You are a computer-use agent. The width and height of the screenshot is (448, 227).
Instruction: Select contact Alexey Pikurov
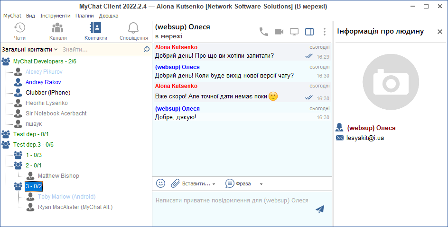(x=44, y=72)
